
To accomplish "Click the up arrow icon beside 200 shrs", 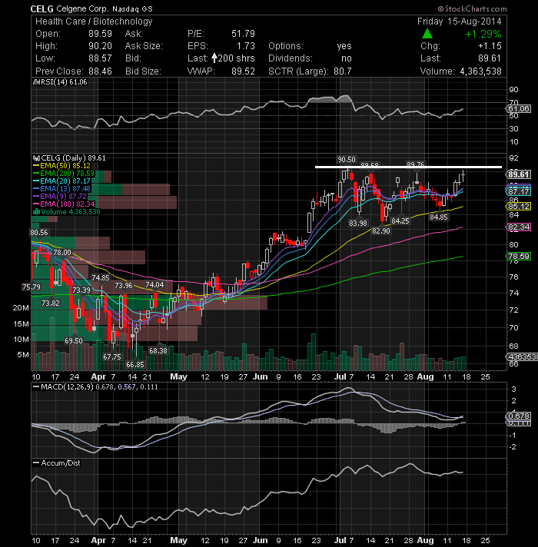I will click(x=214, y=58).
